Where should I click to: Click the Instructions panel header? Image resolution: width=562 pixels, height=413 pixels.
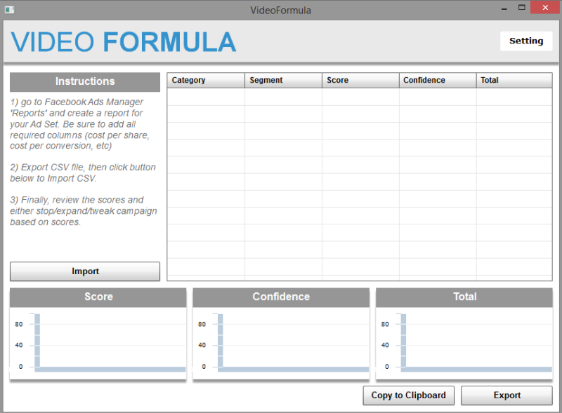(x=85, y=81)
